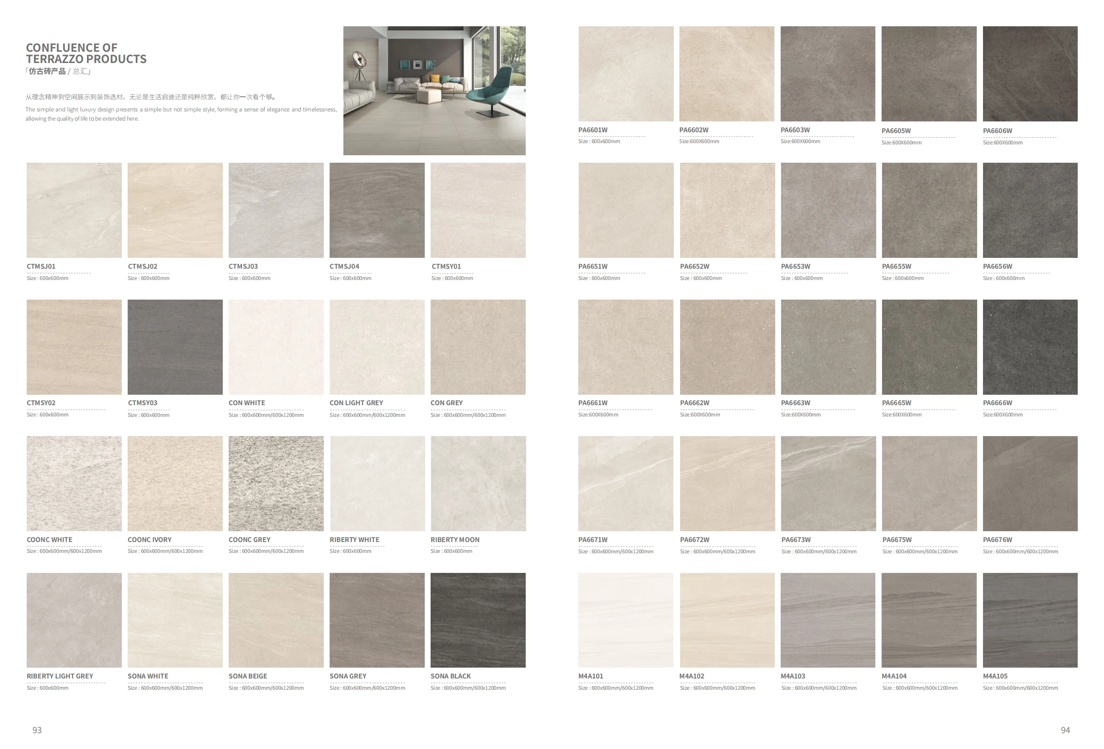Click the PA6666W charcoal tile sample
The width and height of the screenshot is (1104, 749).
pyautogui.click(x=1030, y=347)
